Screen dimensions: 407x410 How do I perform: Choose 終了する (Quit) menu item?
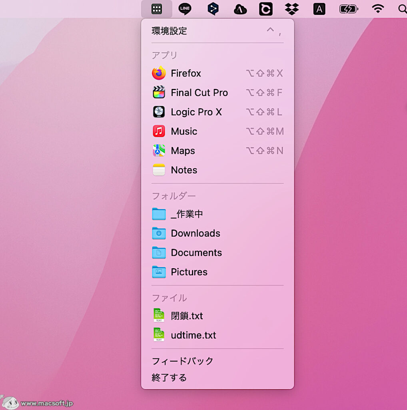coord(217,377)
